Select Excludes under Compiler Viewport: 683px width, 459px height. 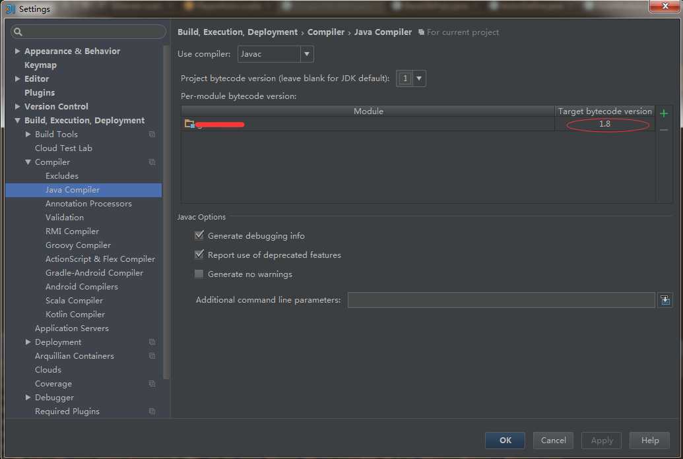(62, 176)
